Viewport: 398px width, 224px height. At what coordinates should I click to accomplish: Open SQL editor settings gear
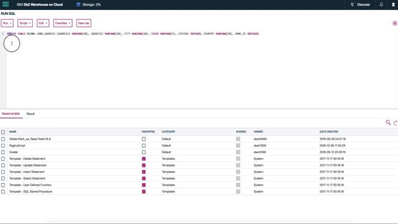pyautogui.click(x=395, y=23)
